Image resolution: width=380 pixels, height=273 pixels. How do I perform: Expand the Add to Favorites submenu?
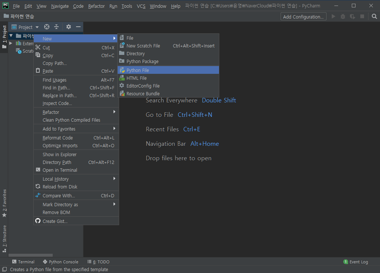pos(76,129)
